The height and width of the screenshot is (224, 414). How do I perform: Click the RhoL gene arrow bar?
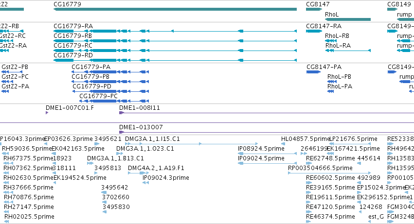(x=348, y=19)
